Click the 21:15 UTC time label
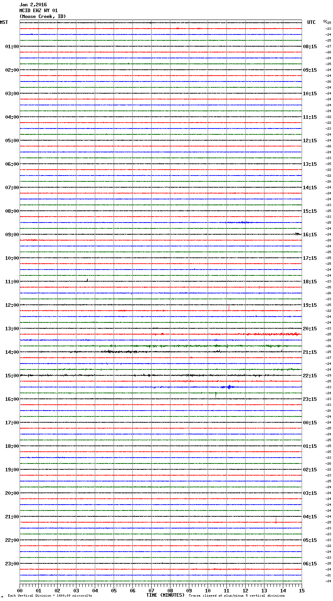Viewport: 333px width, 601px height. point(310,352)
